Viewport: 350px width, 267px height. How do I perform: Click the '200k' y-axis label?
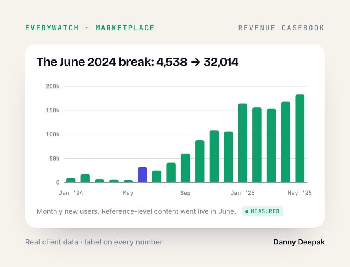pyautogui.click(x=52, y=86)
